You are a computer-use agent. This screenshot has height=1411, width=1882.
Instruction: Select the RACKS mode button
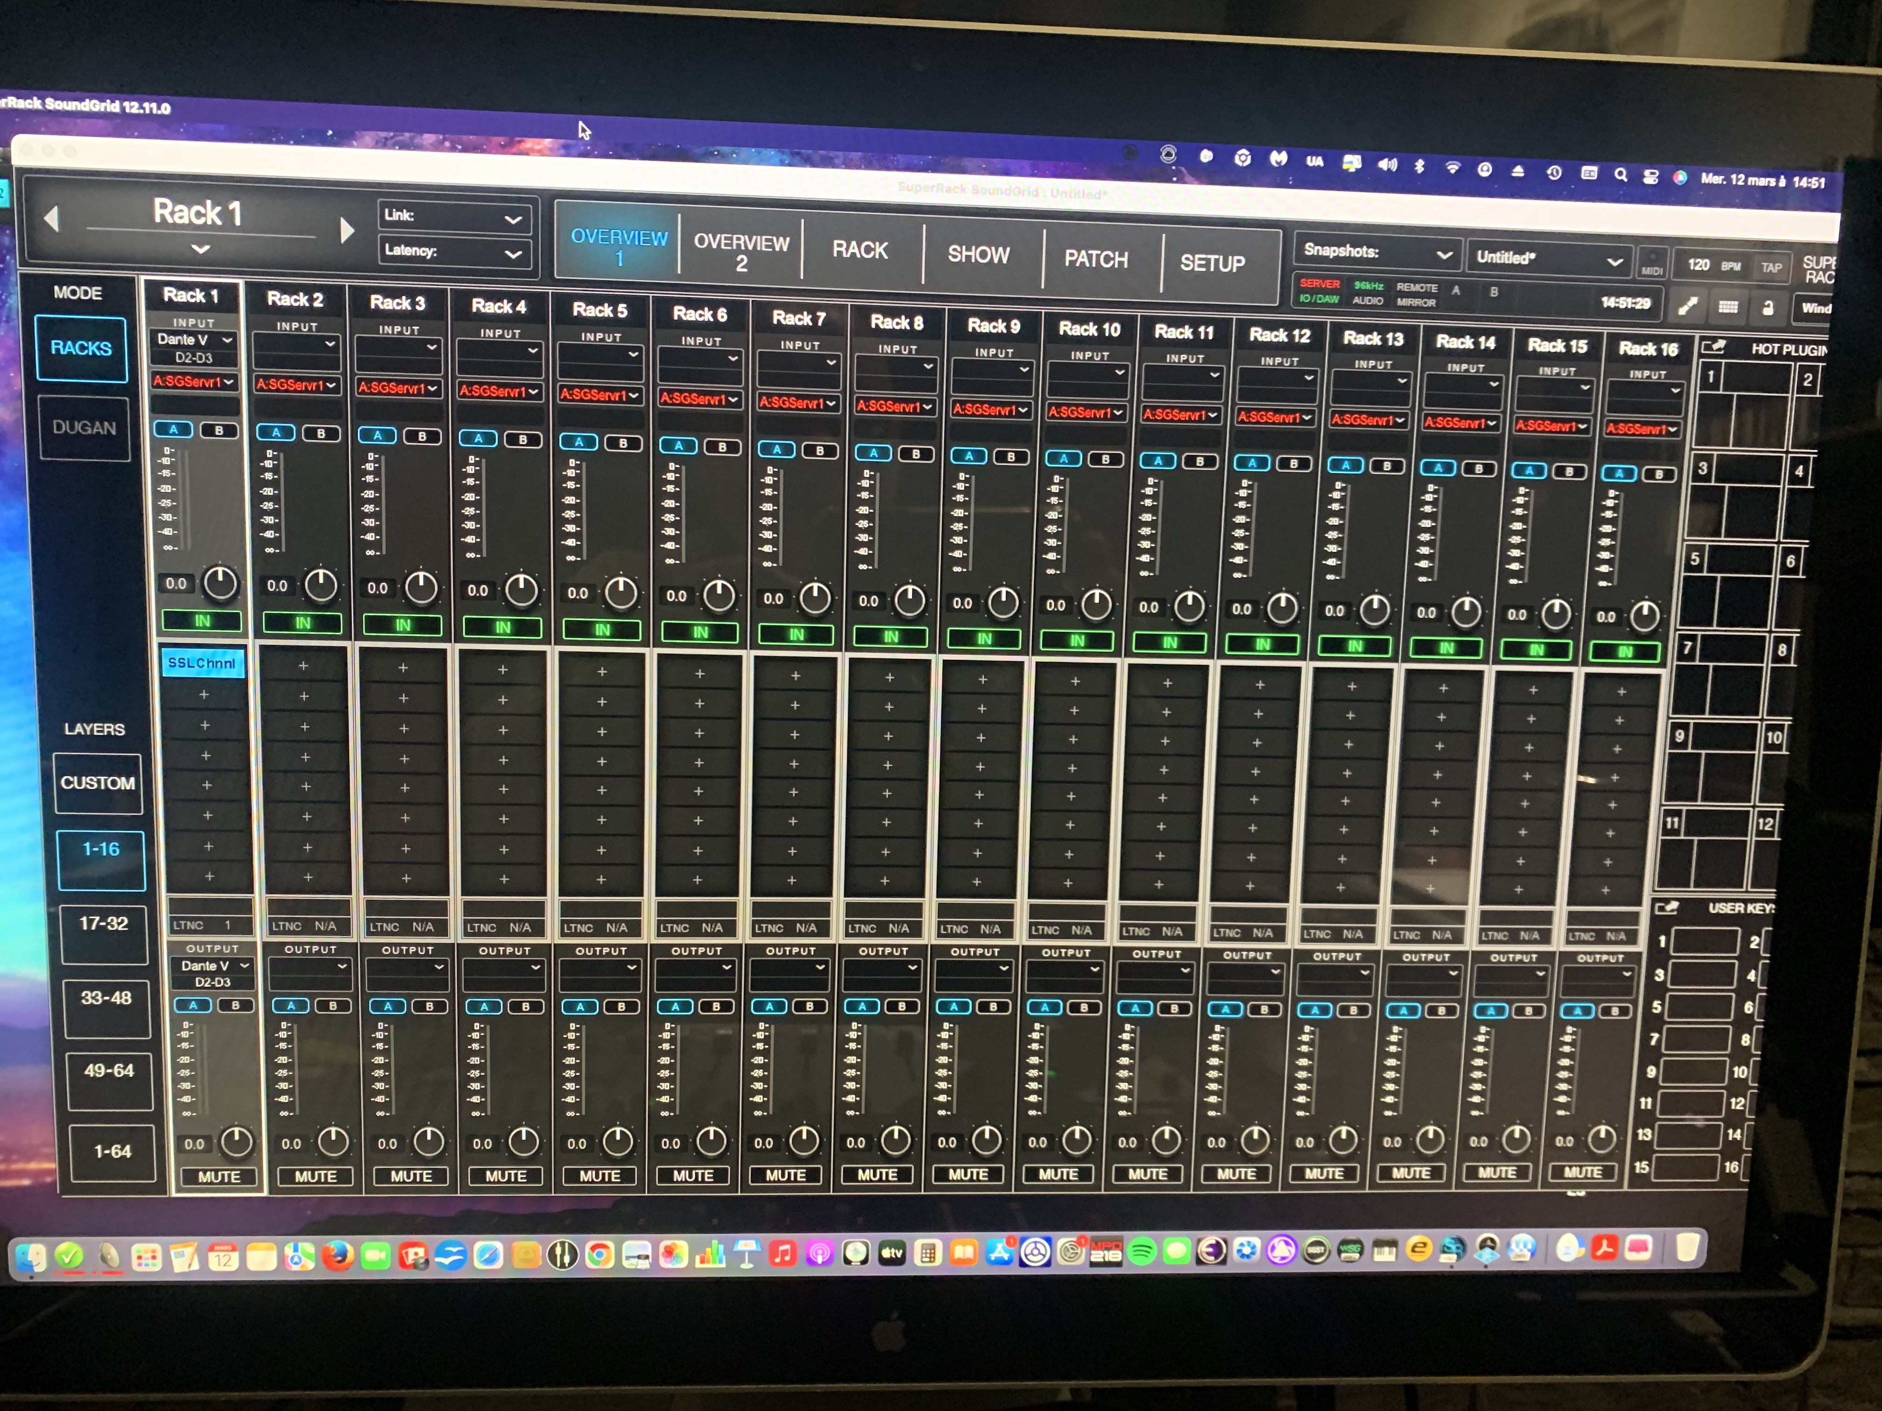coord(81,349)
